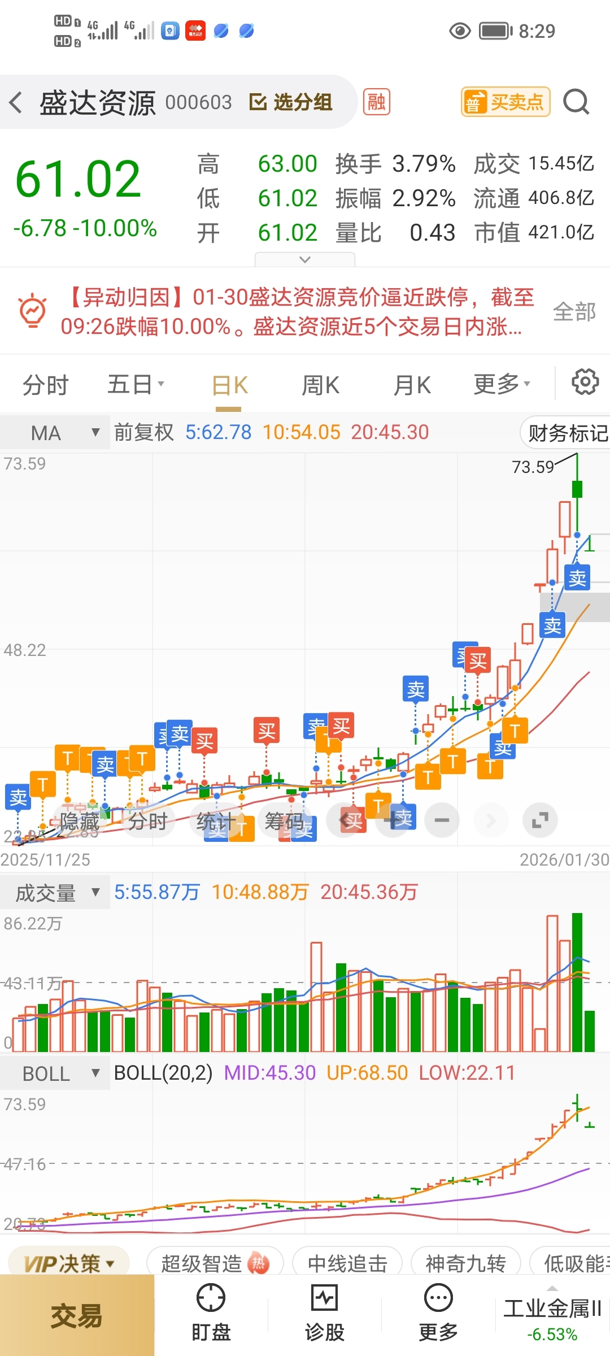Viewport: 610px width, 1356px height.
Task: Zoom out chart with minus button
Action: click(442, 820)
